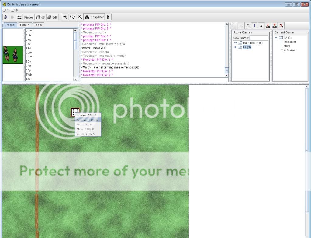Select the die piece on the map

[x=75, y=112]
